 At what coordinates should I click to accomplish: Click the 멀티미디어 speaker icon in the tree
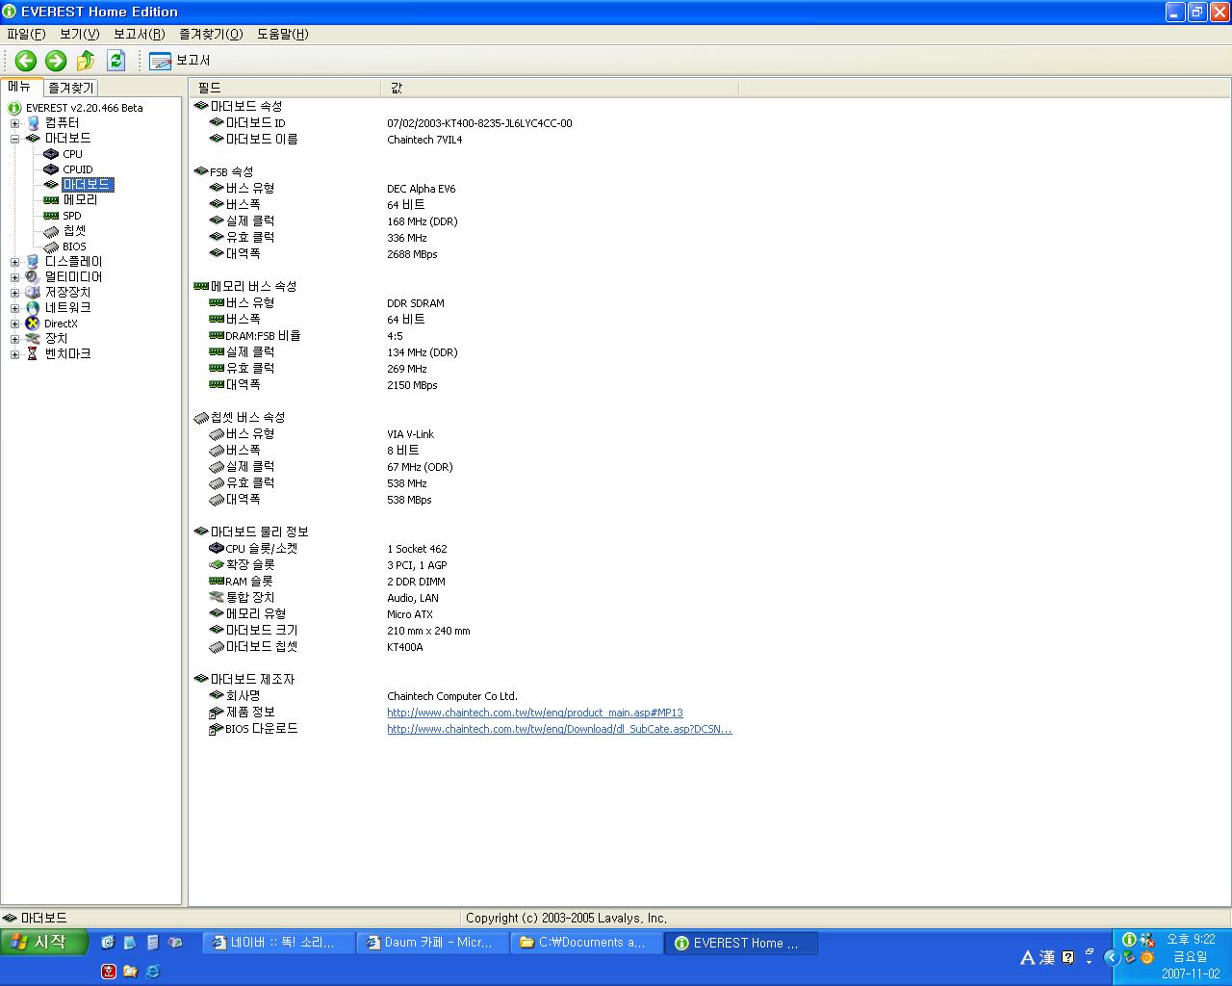[x=33, y=277]
